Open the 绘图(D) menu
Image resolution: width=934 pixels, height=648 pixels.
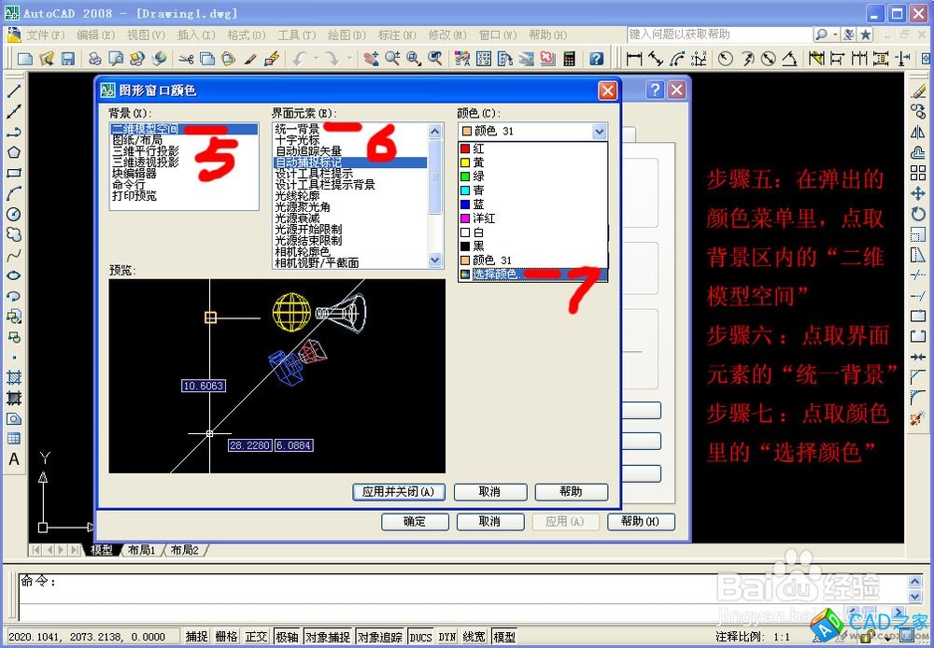point(347,35)
